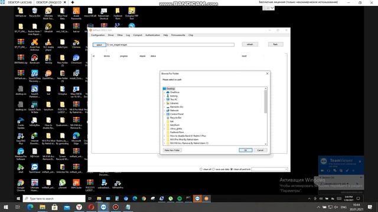
Task: Close the Browse For Folder dialog with X
Action: (x=267, y=74)
